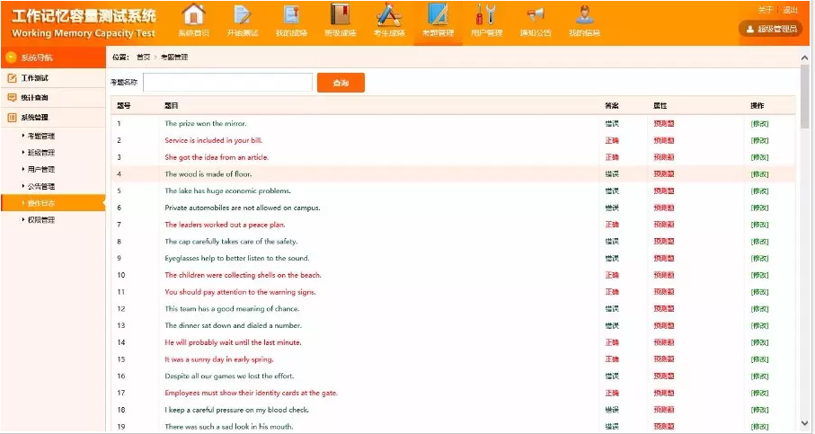Click the 操作 column header
The image size is (815, 434).
[x=757, y=105]
